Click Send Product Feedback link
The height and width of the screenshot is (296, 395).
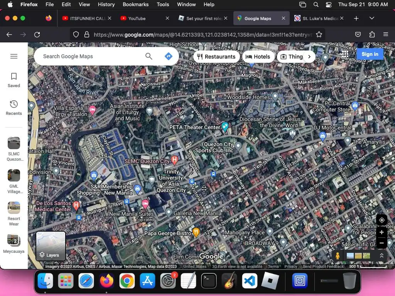[x=323, y=266]
